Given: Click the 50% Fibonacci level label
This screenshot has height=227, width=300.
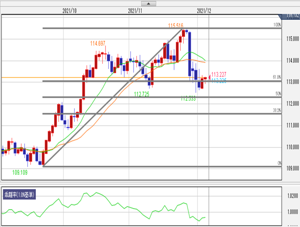Looking at the screenshot, I should point(278,93).
